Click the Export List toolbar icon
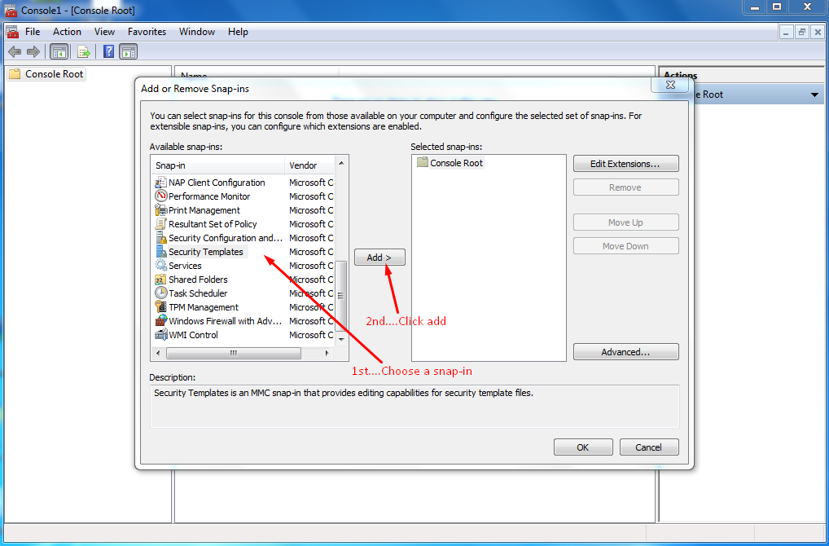 tap(84, 51)
